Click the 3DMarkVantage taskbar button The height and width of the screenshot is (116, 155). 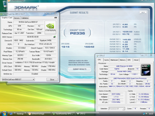click(39, 114)
